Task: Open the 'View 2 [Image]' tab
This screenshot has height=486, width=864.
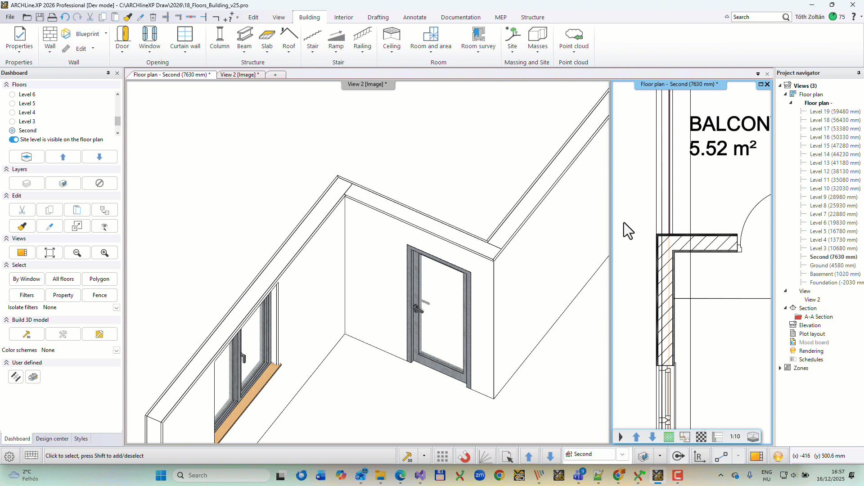Action: coord(239,74)
